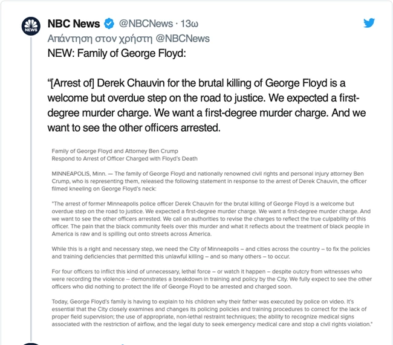The height and width of the screenshot is (345, 393).
Task: Click the 'Απάντηση στον χρήστη' reply label
Action: click(x=100, y=39)
